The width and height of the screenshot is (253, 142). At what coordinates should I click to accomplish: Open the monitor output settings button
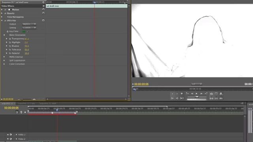point(221,93)
